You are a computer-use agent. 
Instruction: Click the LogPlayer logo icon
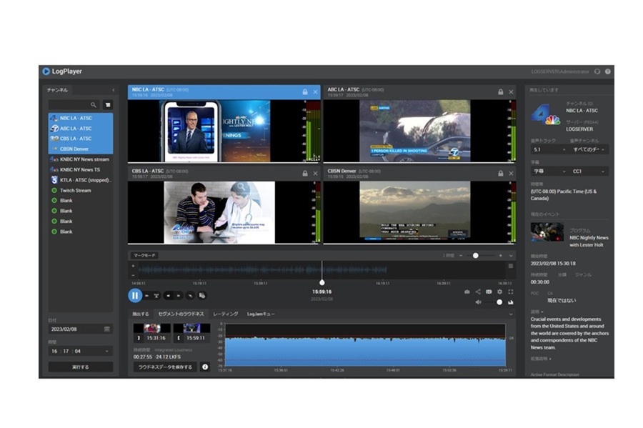[x=46, y=71]
